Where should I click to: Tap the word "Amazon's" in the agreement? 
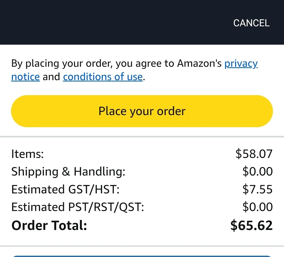(x=199, y=63)
